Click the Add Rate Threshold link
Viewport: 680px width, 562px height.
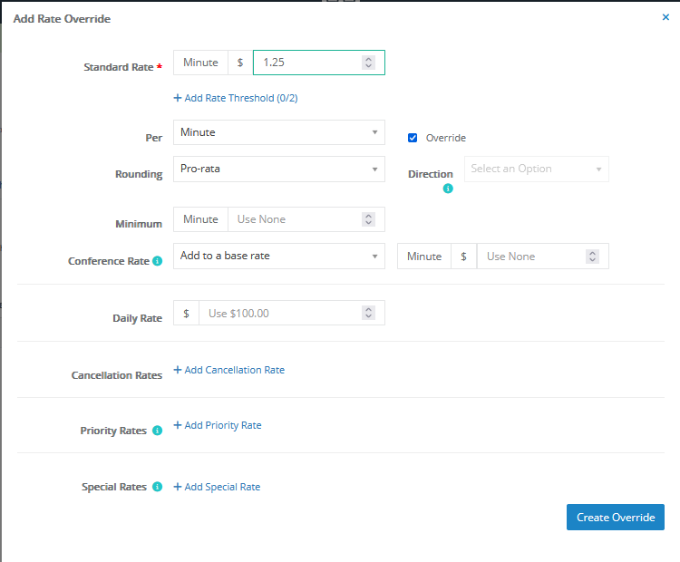236,98
